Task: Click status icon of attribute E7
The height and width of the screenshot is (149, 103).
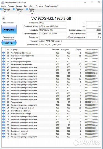Action: [4, 125]
